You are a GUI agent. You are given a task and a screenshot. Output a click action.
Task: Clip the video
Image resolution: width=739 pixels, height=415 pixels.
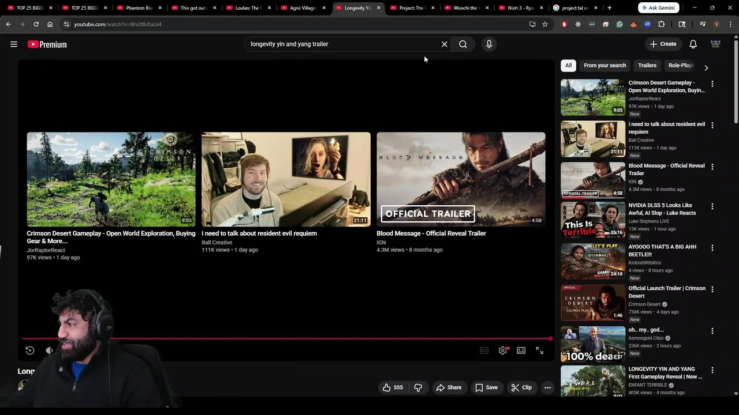521,388
